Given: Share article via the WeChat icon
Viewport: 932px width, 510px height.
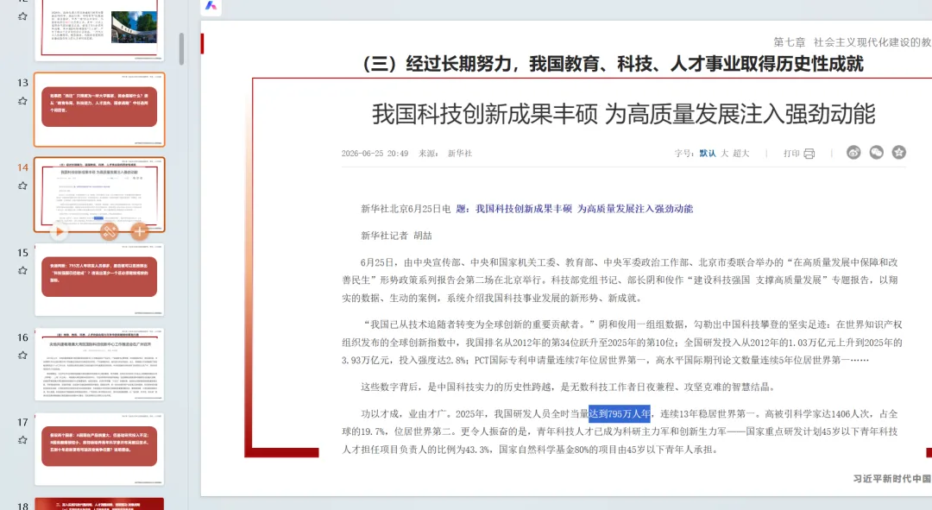Looking at the screenshot, I should point(876,153).
